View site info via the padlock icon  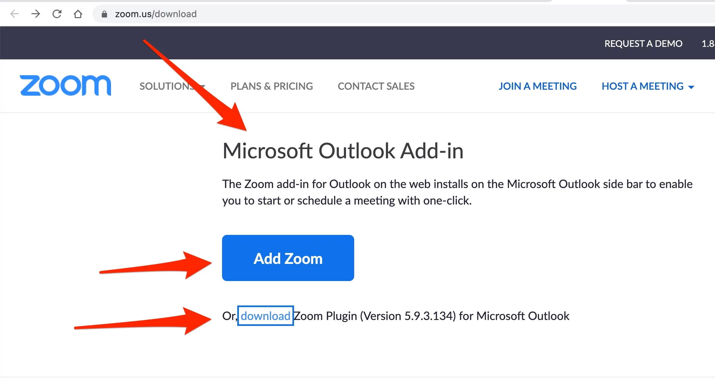[x=104, y=14]
